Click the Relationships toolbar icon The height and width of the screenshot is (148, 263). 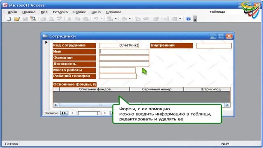[x=166, y=18]
